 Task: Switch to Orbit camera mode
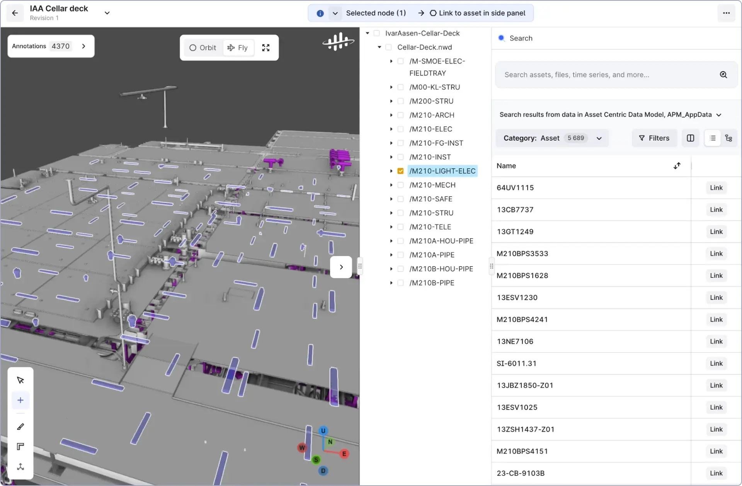click(x=203, y=48)
